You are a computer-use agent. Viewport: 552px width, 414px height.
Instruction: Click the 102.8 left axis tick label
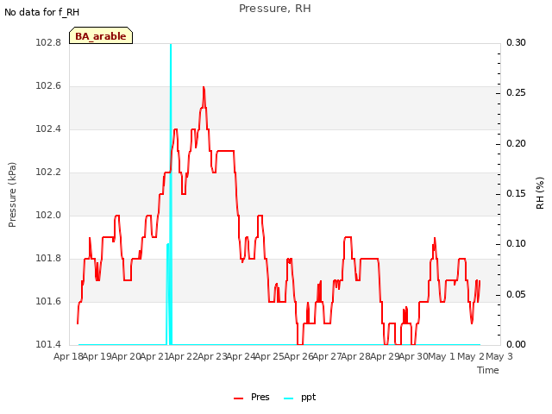(x=48, y=42)
